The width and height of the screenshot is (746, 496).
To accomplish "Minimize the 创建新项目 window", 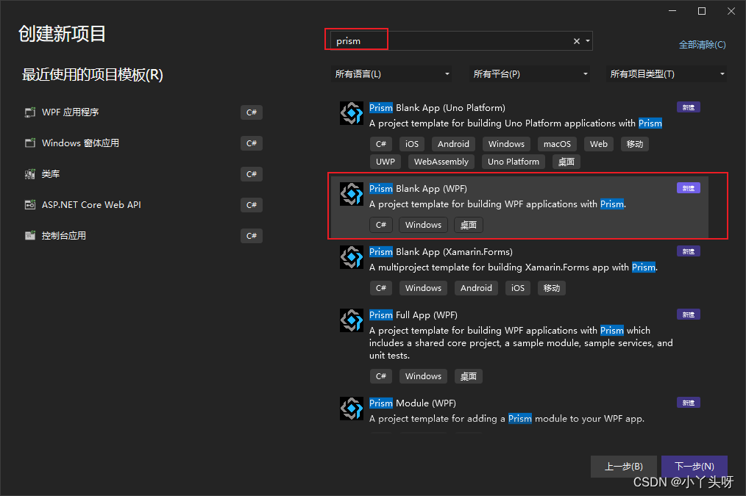I will pos(672,12).
